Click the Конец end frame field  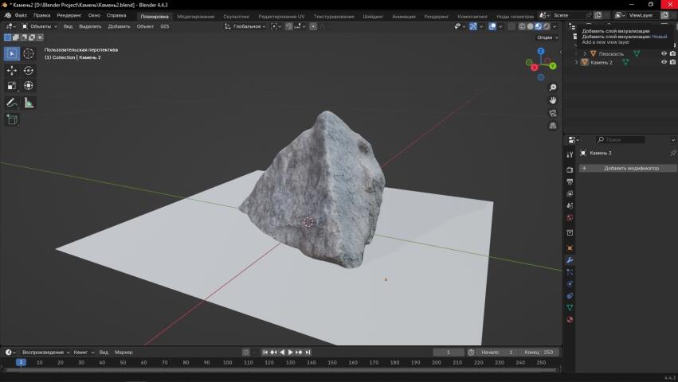tap(539, 353)
